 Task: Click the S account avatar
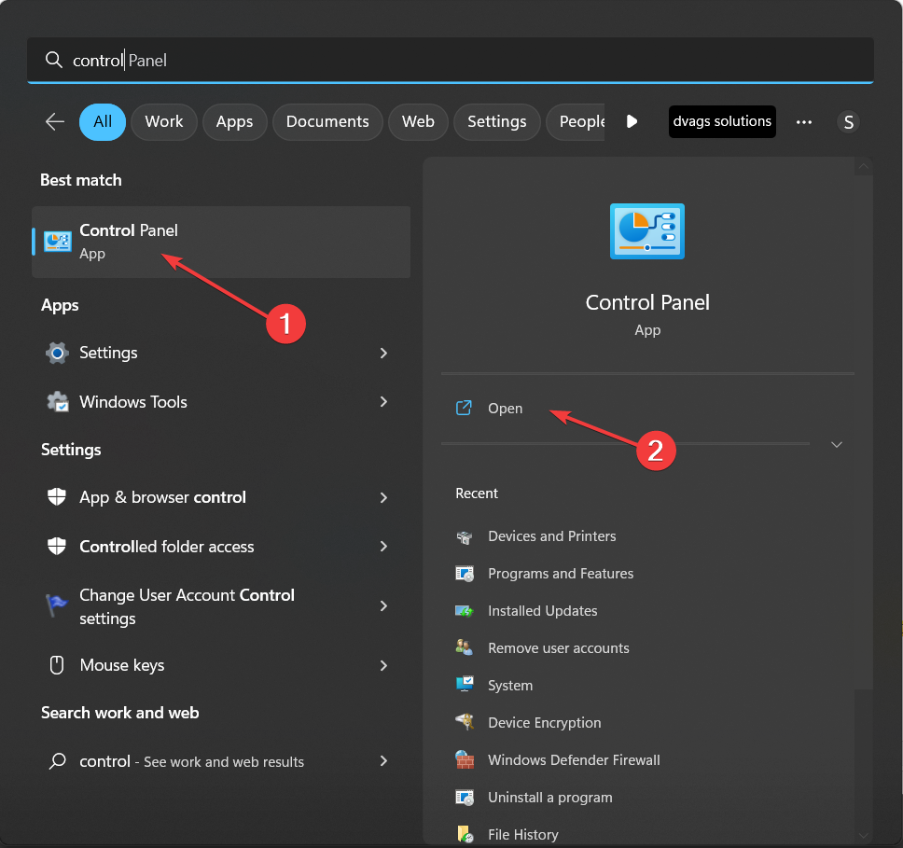click(x=848, y=122)
